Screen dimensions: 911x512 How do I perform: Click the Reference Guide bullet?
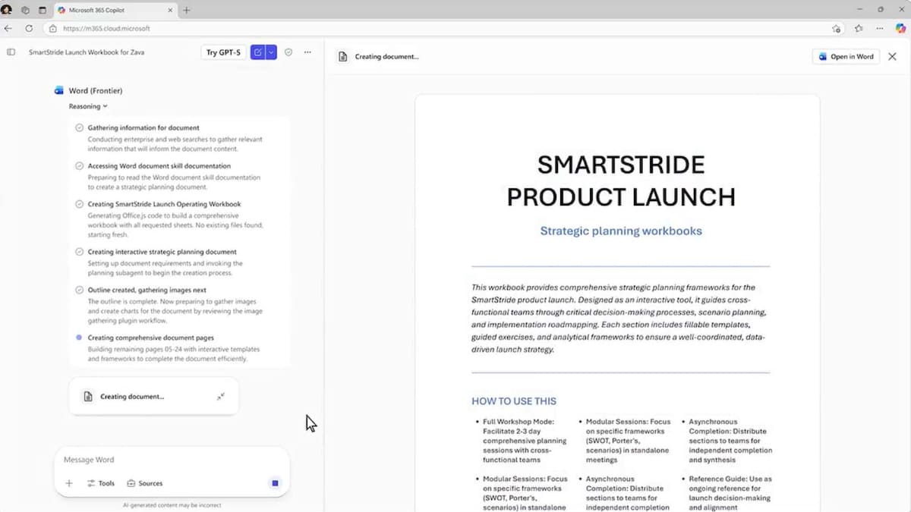730,493
